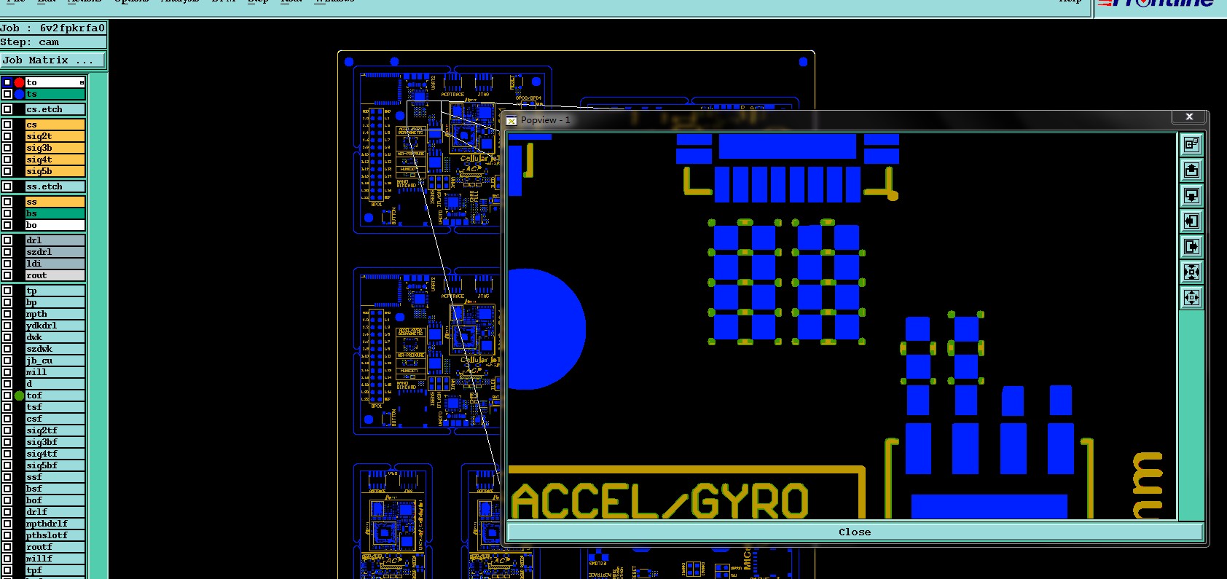Select the 'bo' layer name
Viewport: 1227px width, 579px height.
click(55, 225)
